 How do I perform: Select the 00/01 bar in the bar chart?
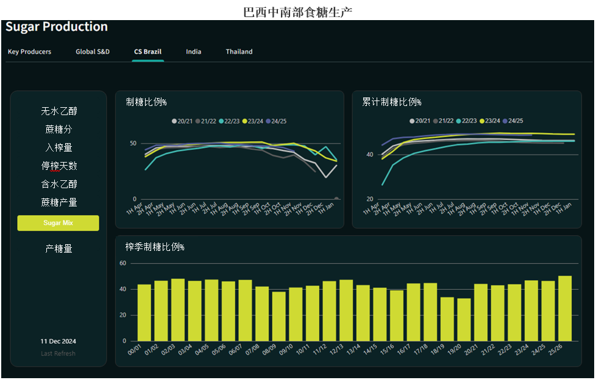[x=144, y=312]
